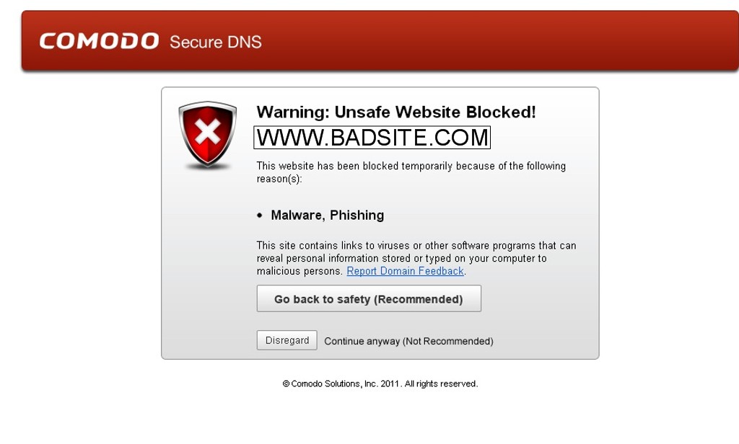Click the Malware, Phishing reason text
Screen dimensions: 739x444
pos(327,216)
